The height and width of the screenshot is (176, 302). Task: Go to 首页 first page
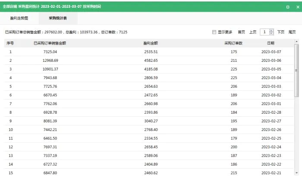point(241,32)
